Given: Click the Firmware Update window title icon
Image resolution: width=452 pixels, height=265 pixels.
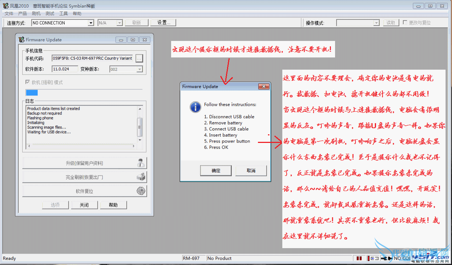Looking at the screenshot, I should point(21,39).
